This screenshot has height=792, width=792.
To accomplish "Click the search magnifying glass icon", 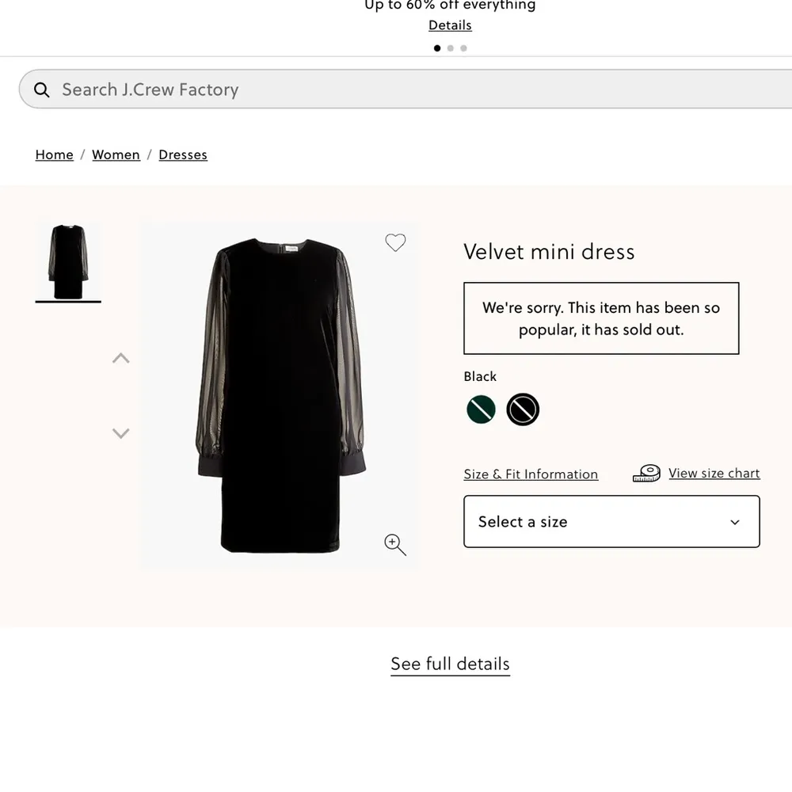I will click(41, 89).
